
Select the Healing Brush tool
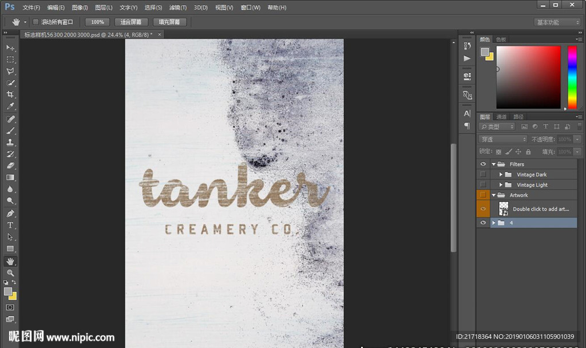click(x=10, y=119)
